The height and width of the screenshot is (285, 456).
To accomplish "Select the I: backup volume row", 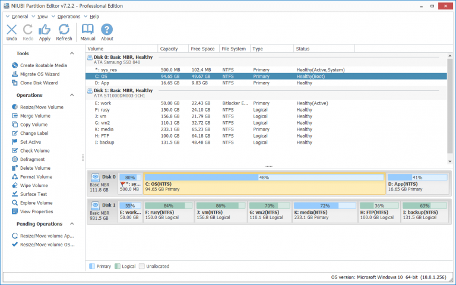I will (266, 142).
